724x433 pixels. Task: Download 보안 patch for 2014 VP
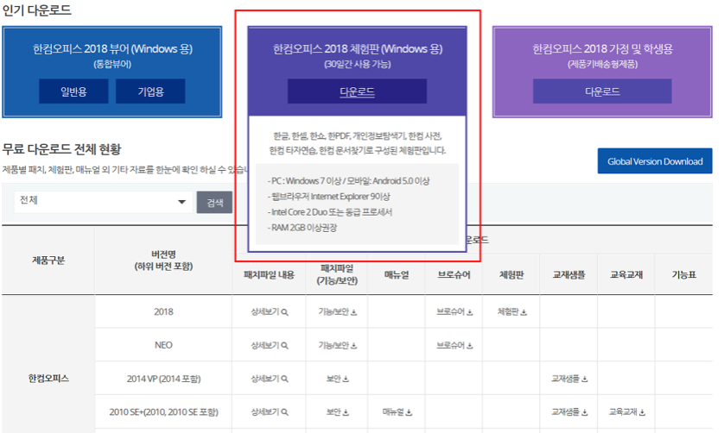[x=337, y=379]
